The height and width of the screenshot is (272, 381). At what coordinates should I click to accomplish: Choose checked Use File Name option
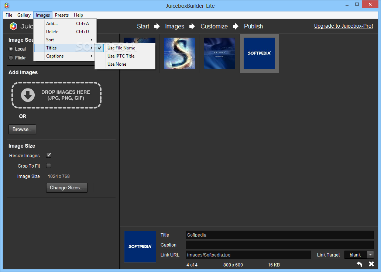[125, 48]
